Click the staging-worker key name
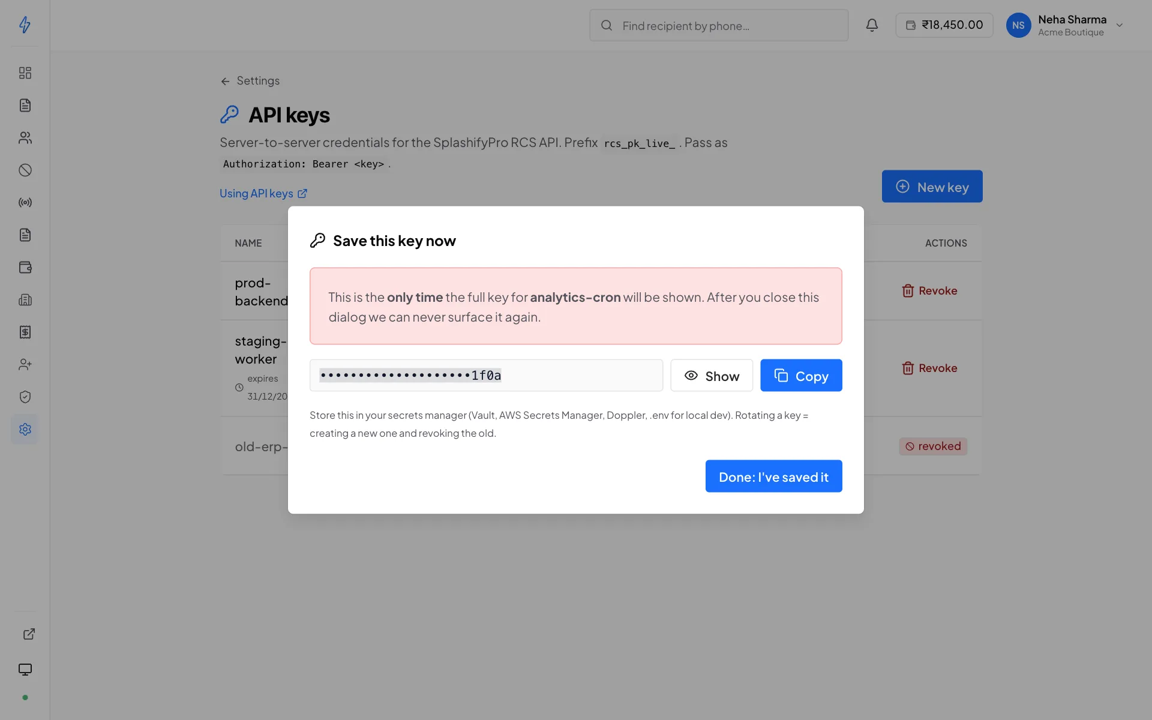1152x720 pixels. tap(260, 350)
